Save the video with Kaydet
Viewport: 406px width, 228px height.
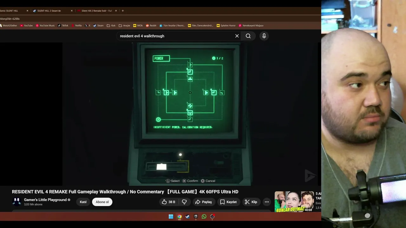tap(228, 202)
